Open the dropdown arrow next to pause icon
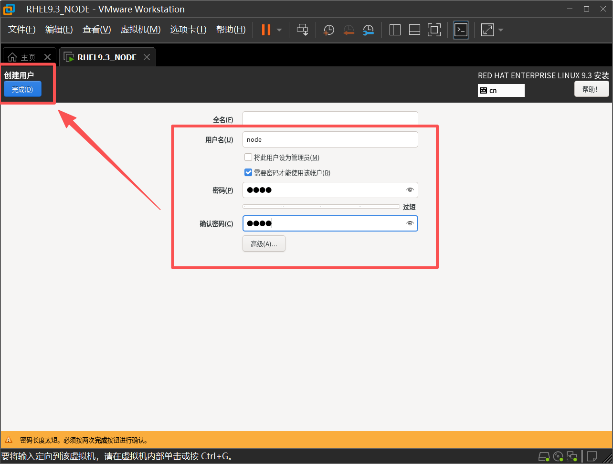The width and height of the screenshot is (613, 464). pyautogui.click(x=279, y=30)
